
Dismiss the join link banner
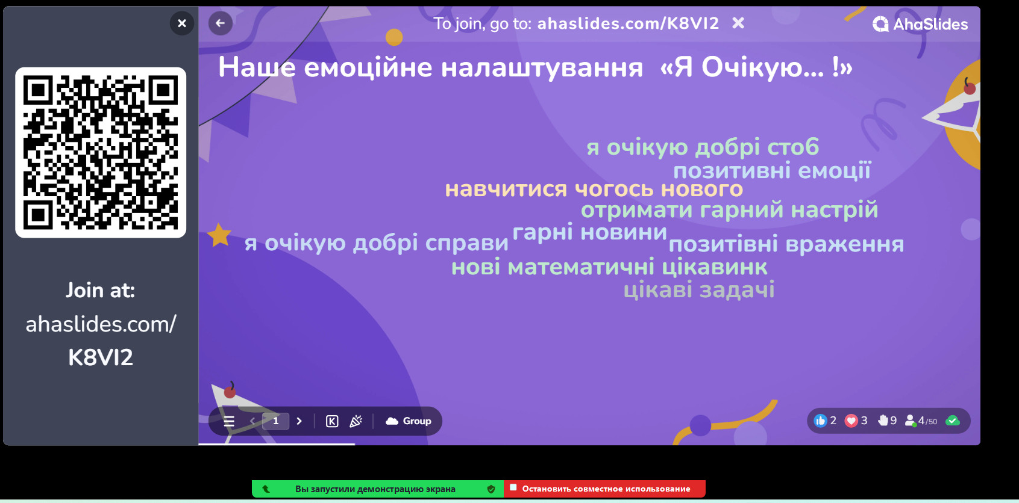coord(738,23)
